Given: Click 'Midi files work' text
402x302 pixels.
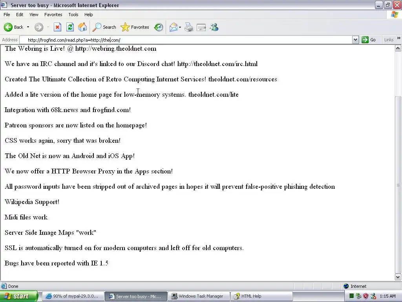Looking at the screenshot, I should [x=26, y=217].
